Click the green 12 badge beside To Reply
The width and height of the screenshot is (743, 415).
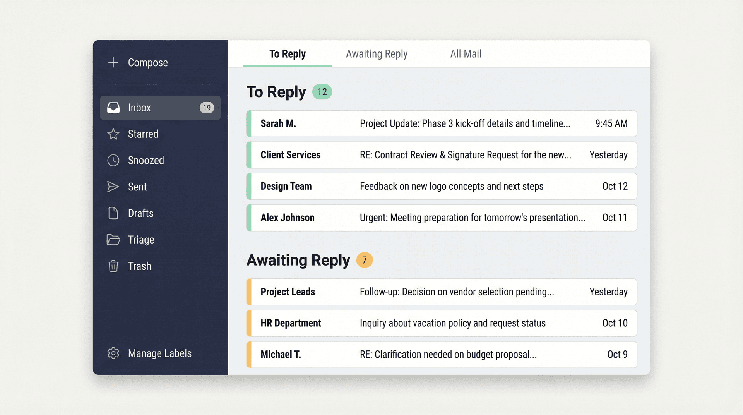pos(322,91)
